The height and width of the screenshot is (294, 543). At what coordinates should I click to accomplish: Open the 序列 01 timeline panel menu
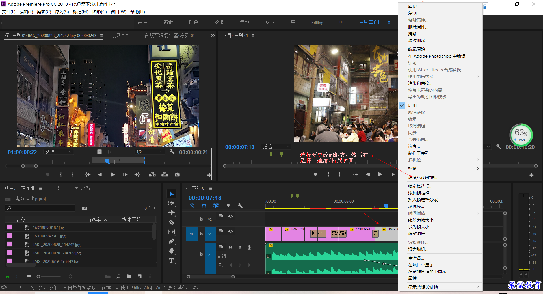pyautogui.click(x=211, y=188)
